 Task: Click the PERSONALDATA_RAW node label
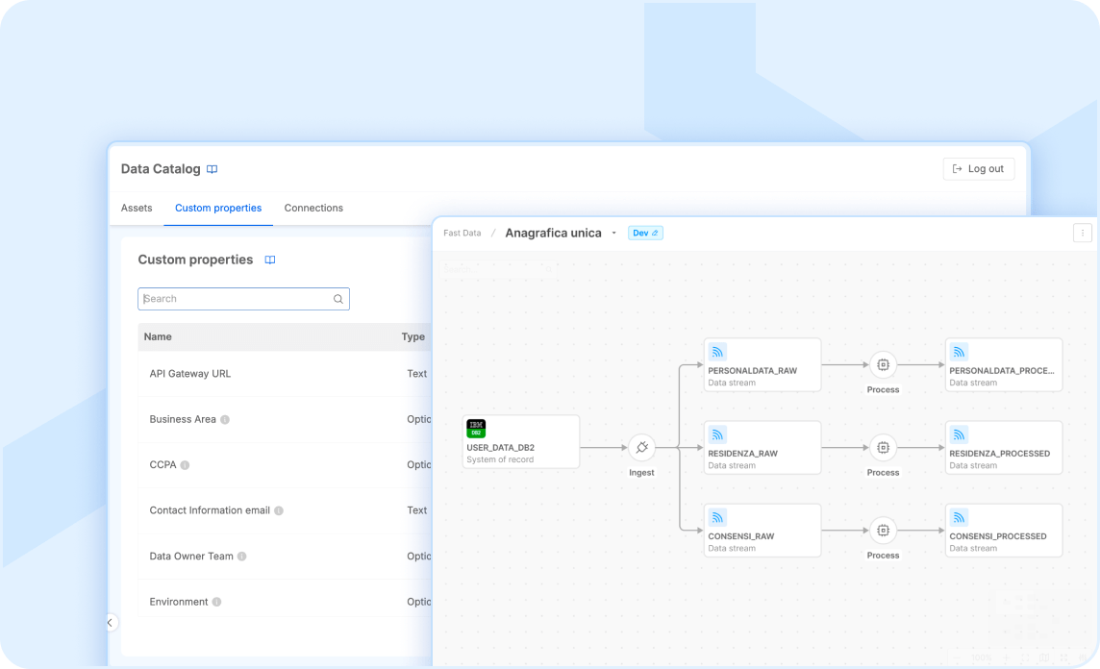pyautogui.click(x=752, y=371)
